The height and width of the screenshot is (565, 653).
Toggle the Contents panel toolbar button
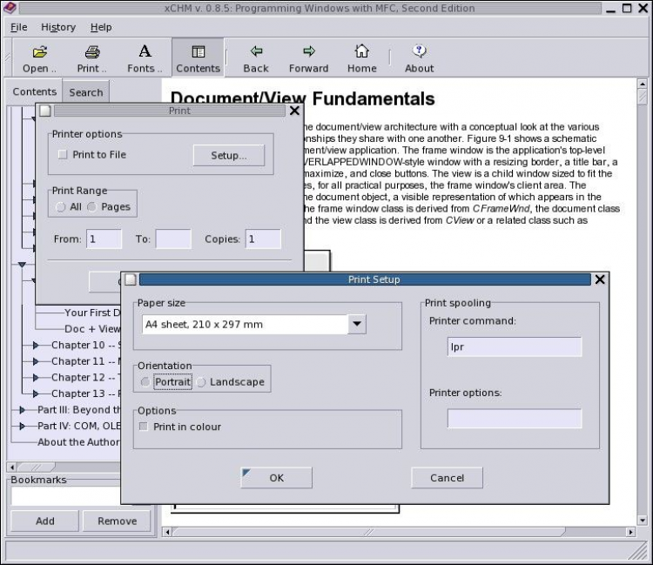coord(198,57)
